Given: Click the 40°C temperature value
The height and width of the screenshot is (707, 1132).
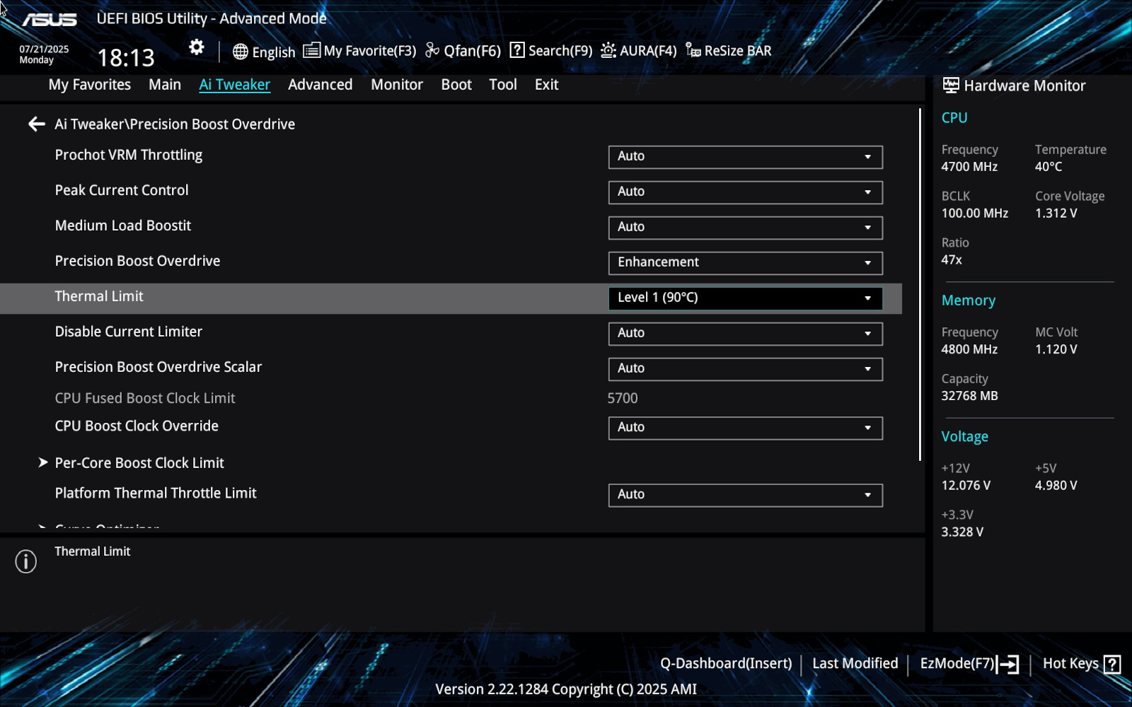Looking at the screenshot, I should [1049, 167].
